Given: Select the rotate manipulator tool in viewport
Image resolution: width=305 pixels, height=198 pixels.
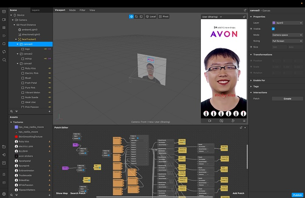Looking at the screenshot, I should coord(136,17).
